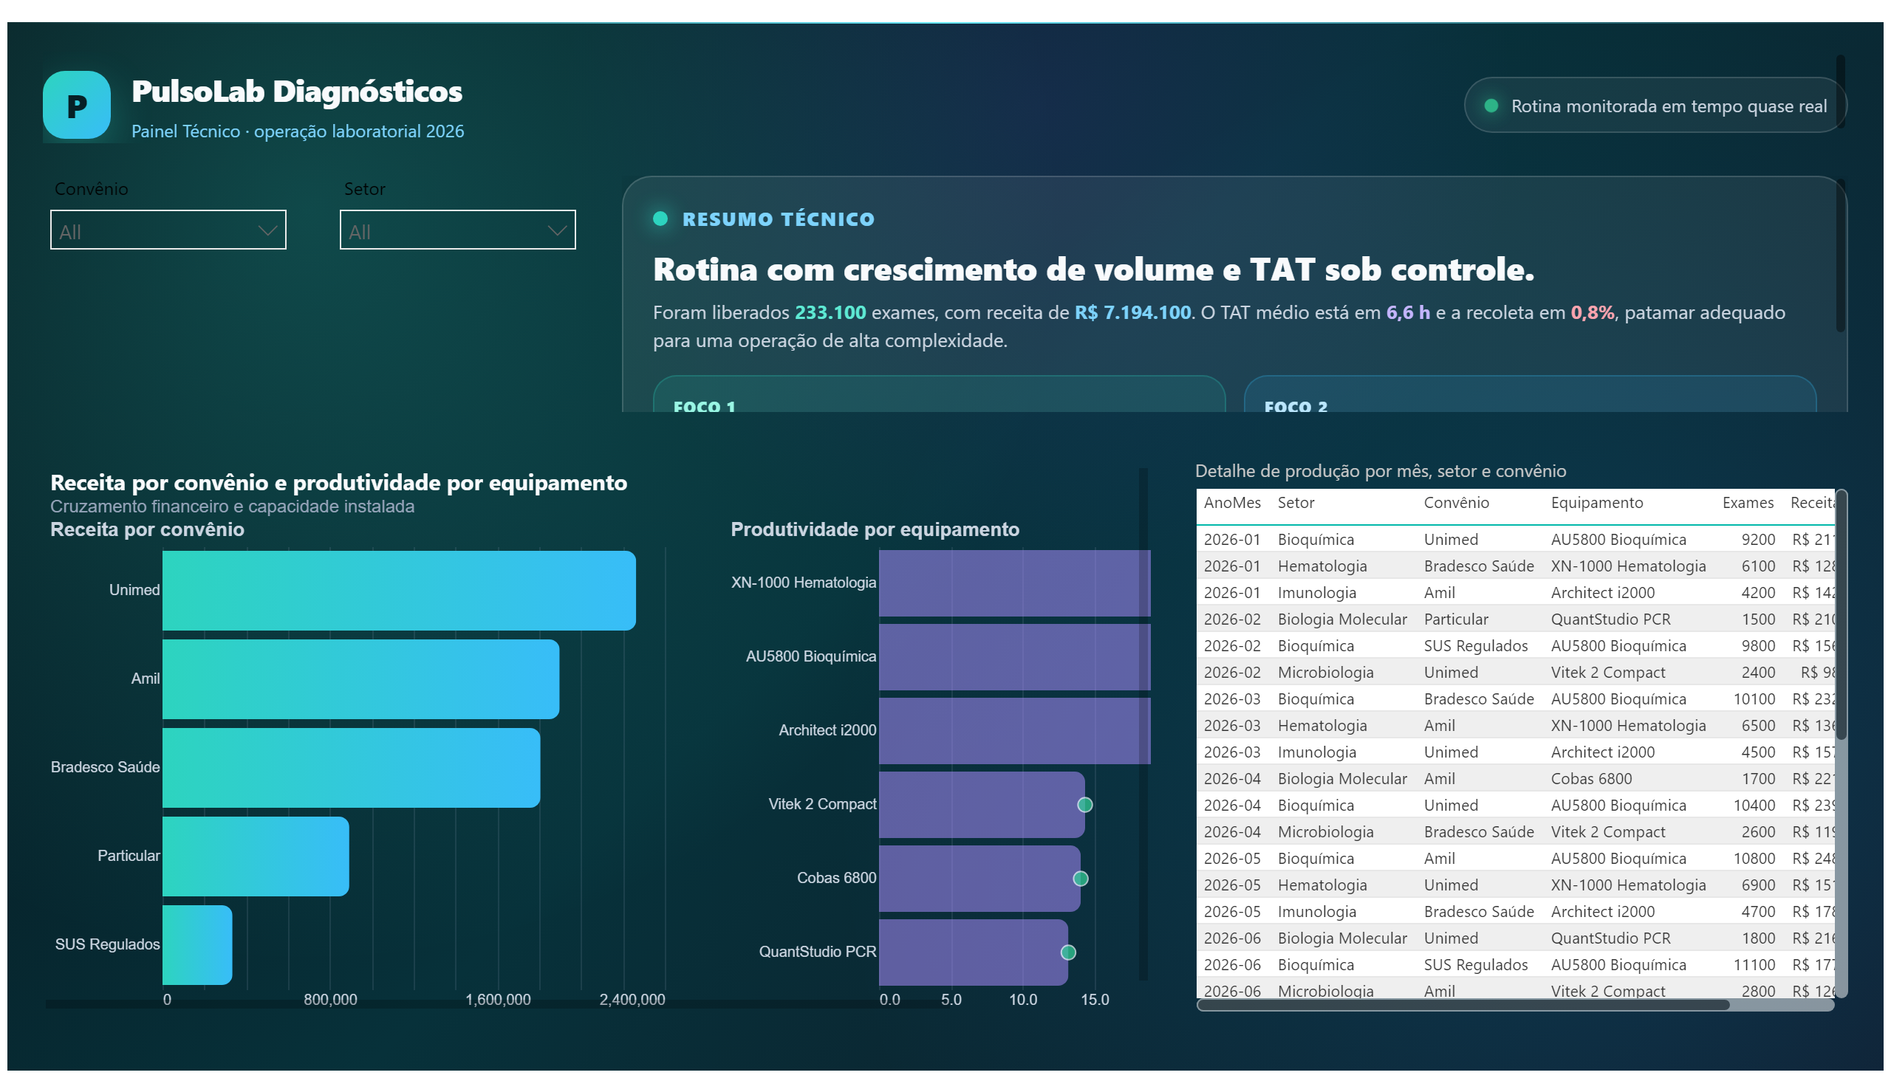Click the '9200' Exames cell

click(x=1758, y=539)
